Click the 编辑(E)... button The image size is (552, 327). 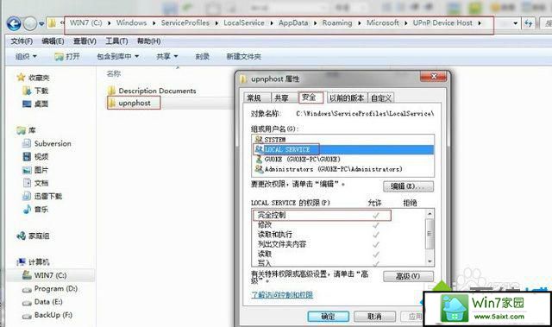pos(408,186)
